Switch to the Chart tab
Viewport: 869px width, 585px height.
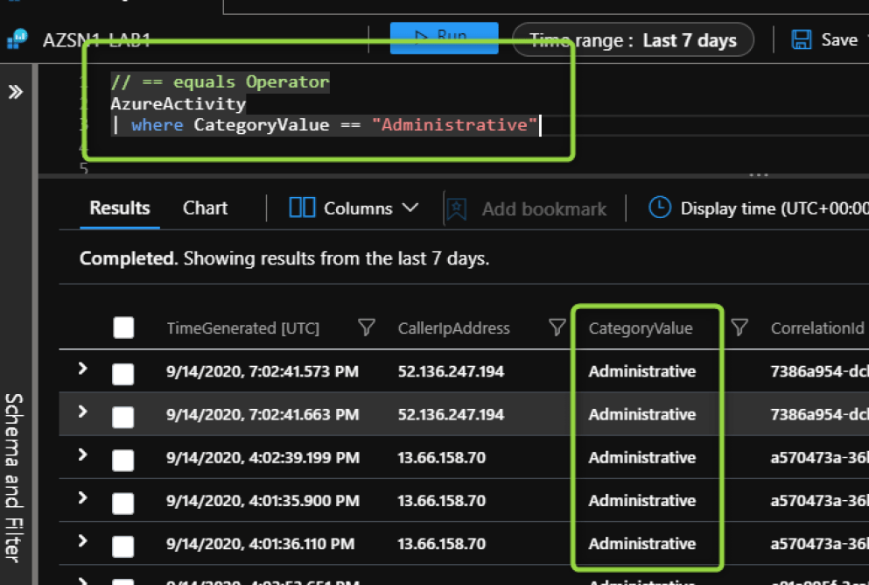click(x=205, y=208)
